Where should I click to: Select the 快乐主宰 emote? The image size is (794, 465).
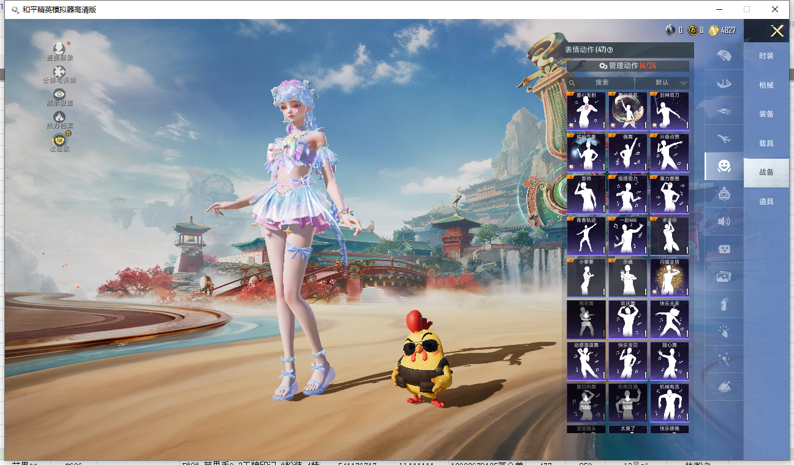pos(670,319)
